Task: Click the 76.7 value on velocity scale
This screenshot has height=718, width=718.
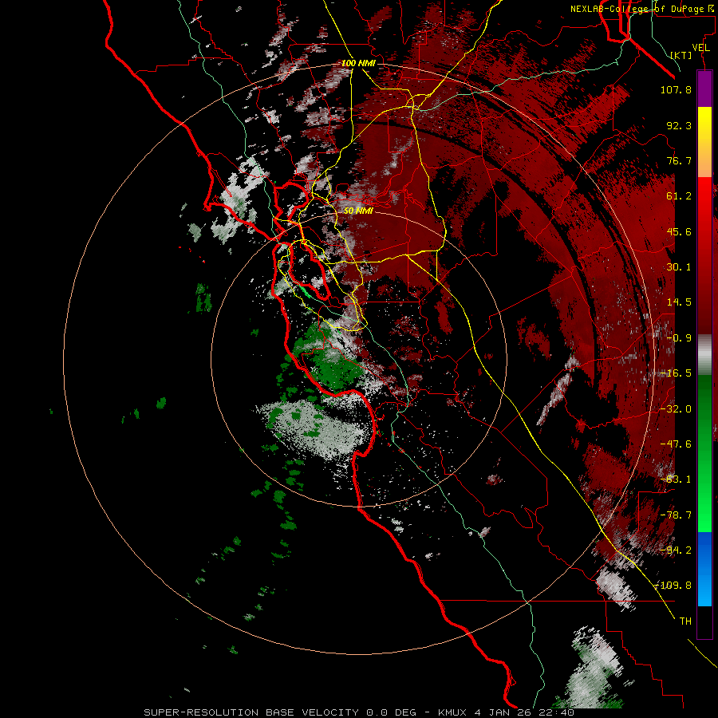Action: click(679, 160)
